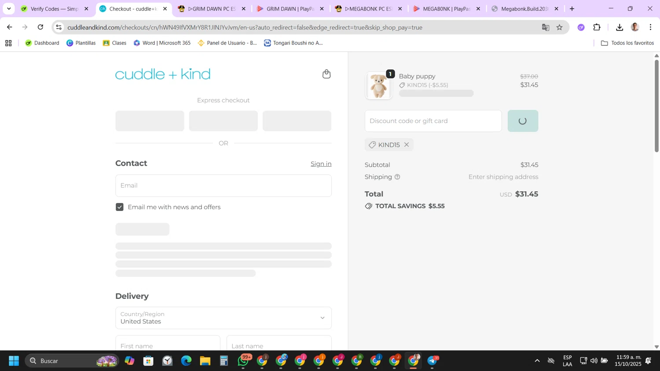Screen dimensions: 660x371
Task: Click the First name field
Action: (x=168, y=346)
